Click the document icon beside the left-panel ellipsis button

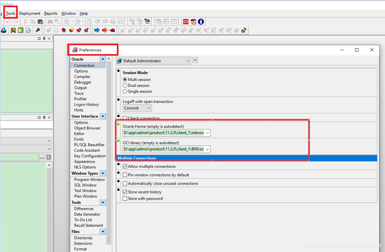pos(49,157)
